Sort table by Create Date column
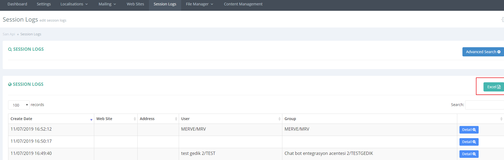Viewport: 504px width, 160px height. pyautogui.click(x=51, y=119)
